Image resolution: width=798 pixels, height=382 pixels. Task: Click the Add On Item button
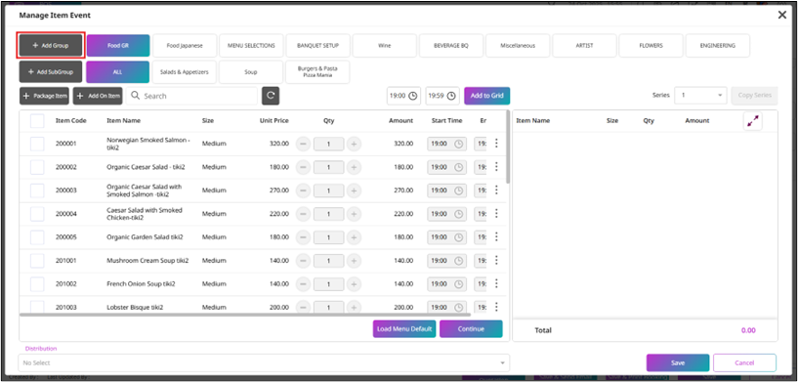(98, 96)
